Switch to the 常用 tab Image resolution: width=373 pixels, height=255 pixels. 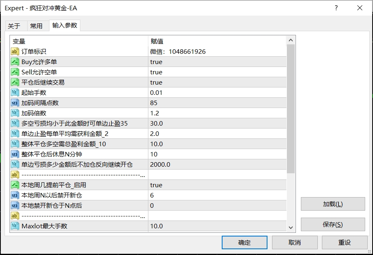pos(35,25)
